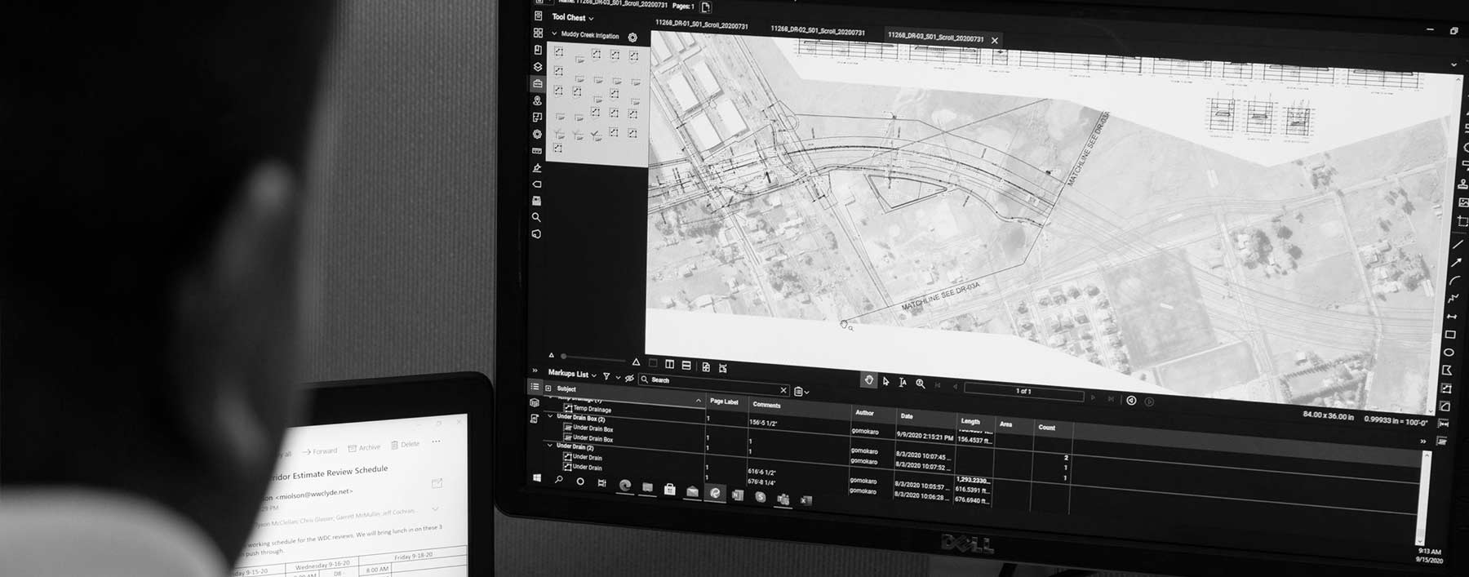
Task: Switch to the 11268_DR-01 document tab
Action: click(x=701, y=26)
